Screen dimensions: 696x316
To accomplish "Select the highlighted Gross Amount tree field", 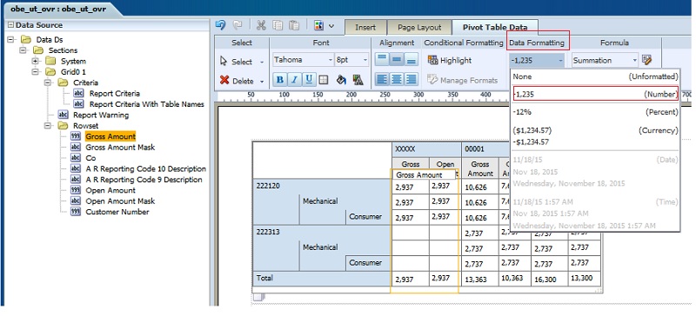I will point(110,136).
